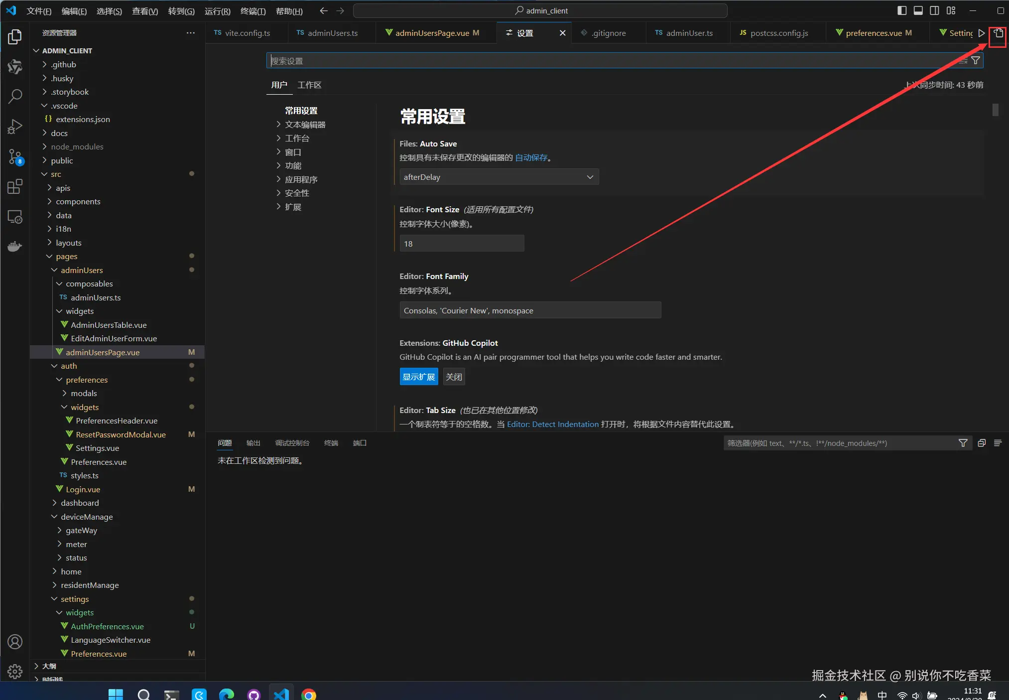The height and width of the screenshot is (700, 1009).
Task: Click Open Settings (JSON) icon
Action: (x=998, y=33)
